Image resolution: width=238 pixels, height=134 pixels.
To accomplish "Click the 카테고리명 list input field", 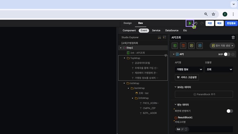I will 204,129.
